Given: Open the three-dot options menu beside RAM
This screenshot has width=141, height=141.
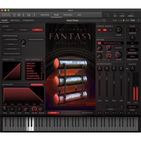Looking at the screenshot, I should 138,20.
